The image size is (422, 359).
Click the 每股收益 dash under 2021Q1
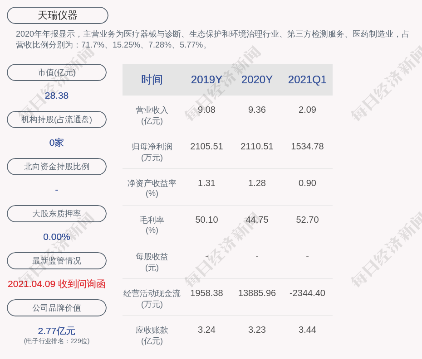307,257
